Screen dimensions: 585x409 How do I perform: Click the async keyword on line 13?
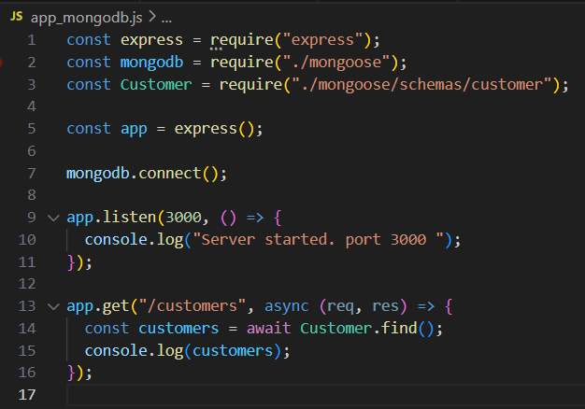tap(287, 306)
